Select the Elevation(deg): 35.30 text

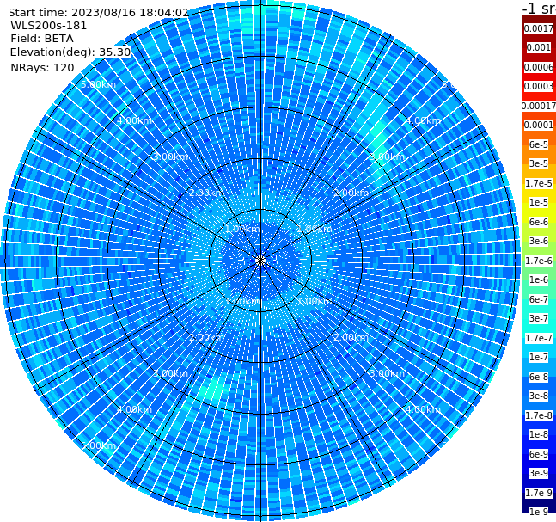click(70, 52)
